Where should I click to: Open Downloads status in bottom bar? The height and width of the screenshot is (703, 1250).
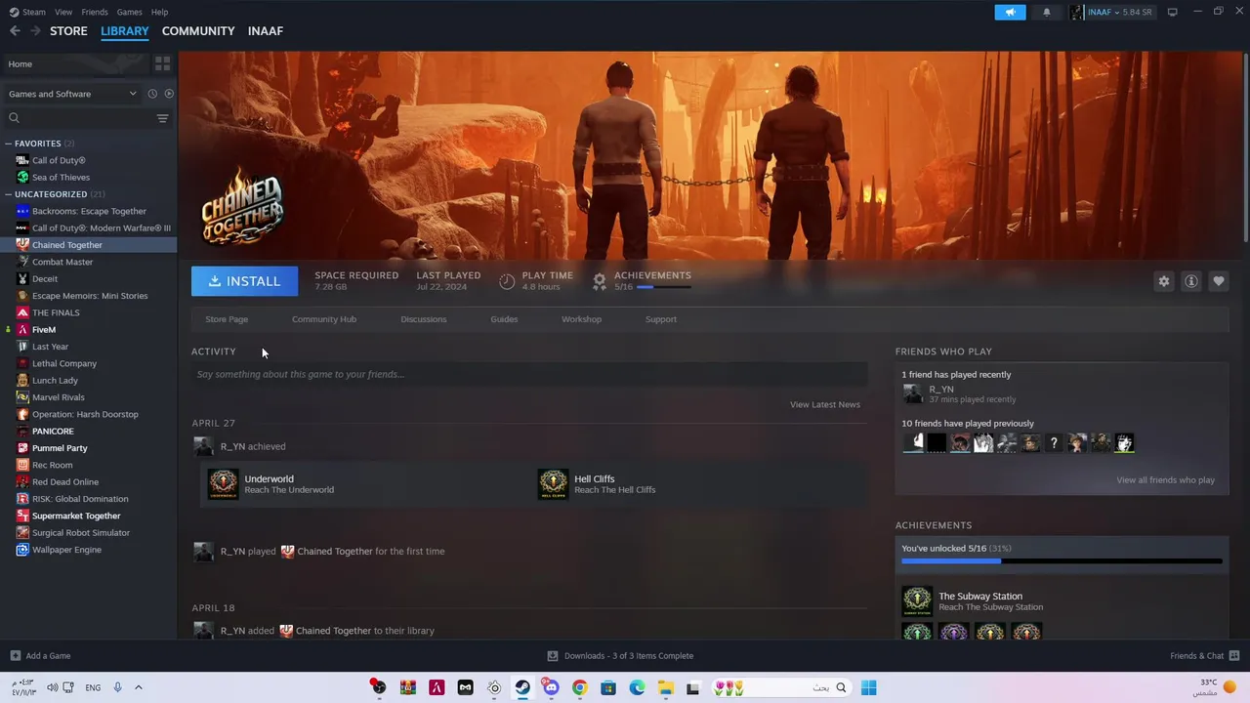pyautogui.click(x=620, y=655)
